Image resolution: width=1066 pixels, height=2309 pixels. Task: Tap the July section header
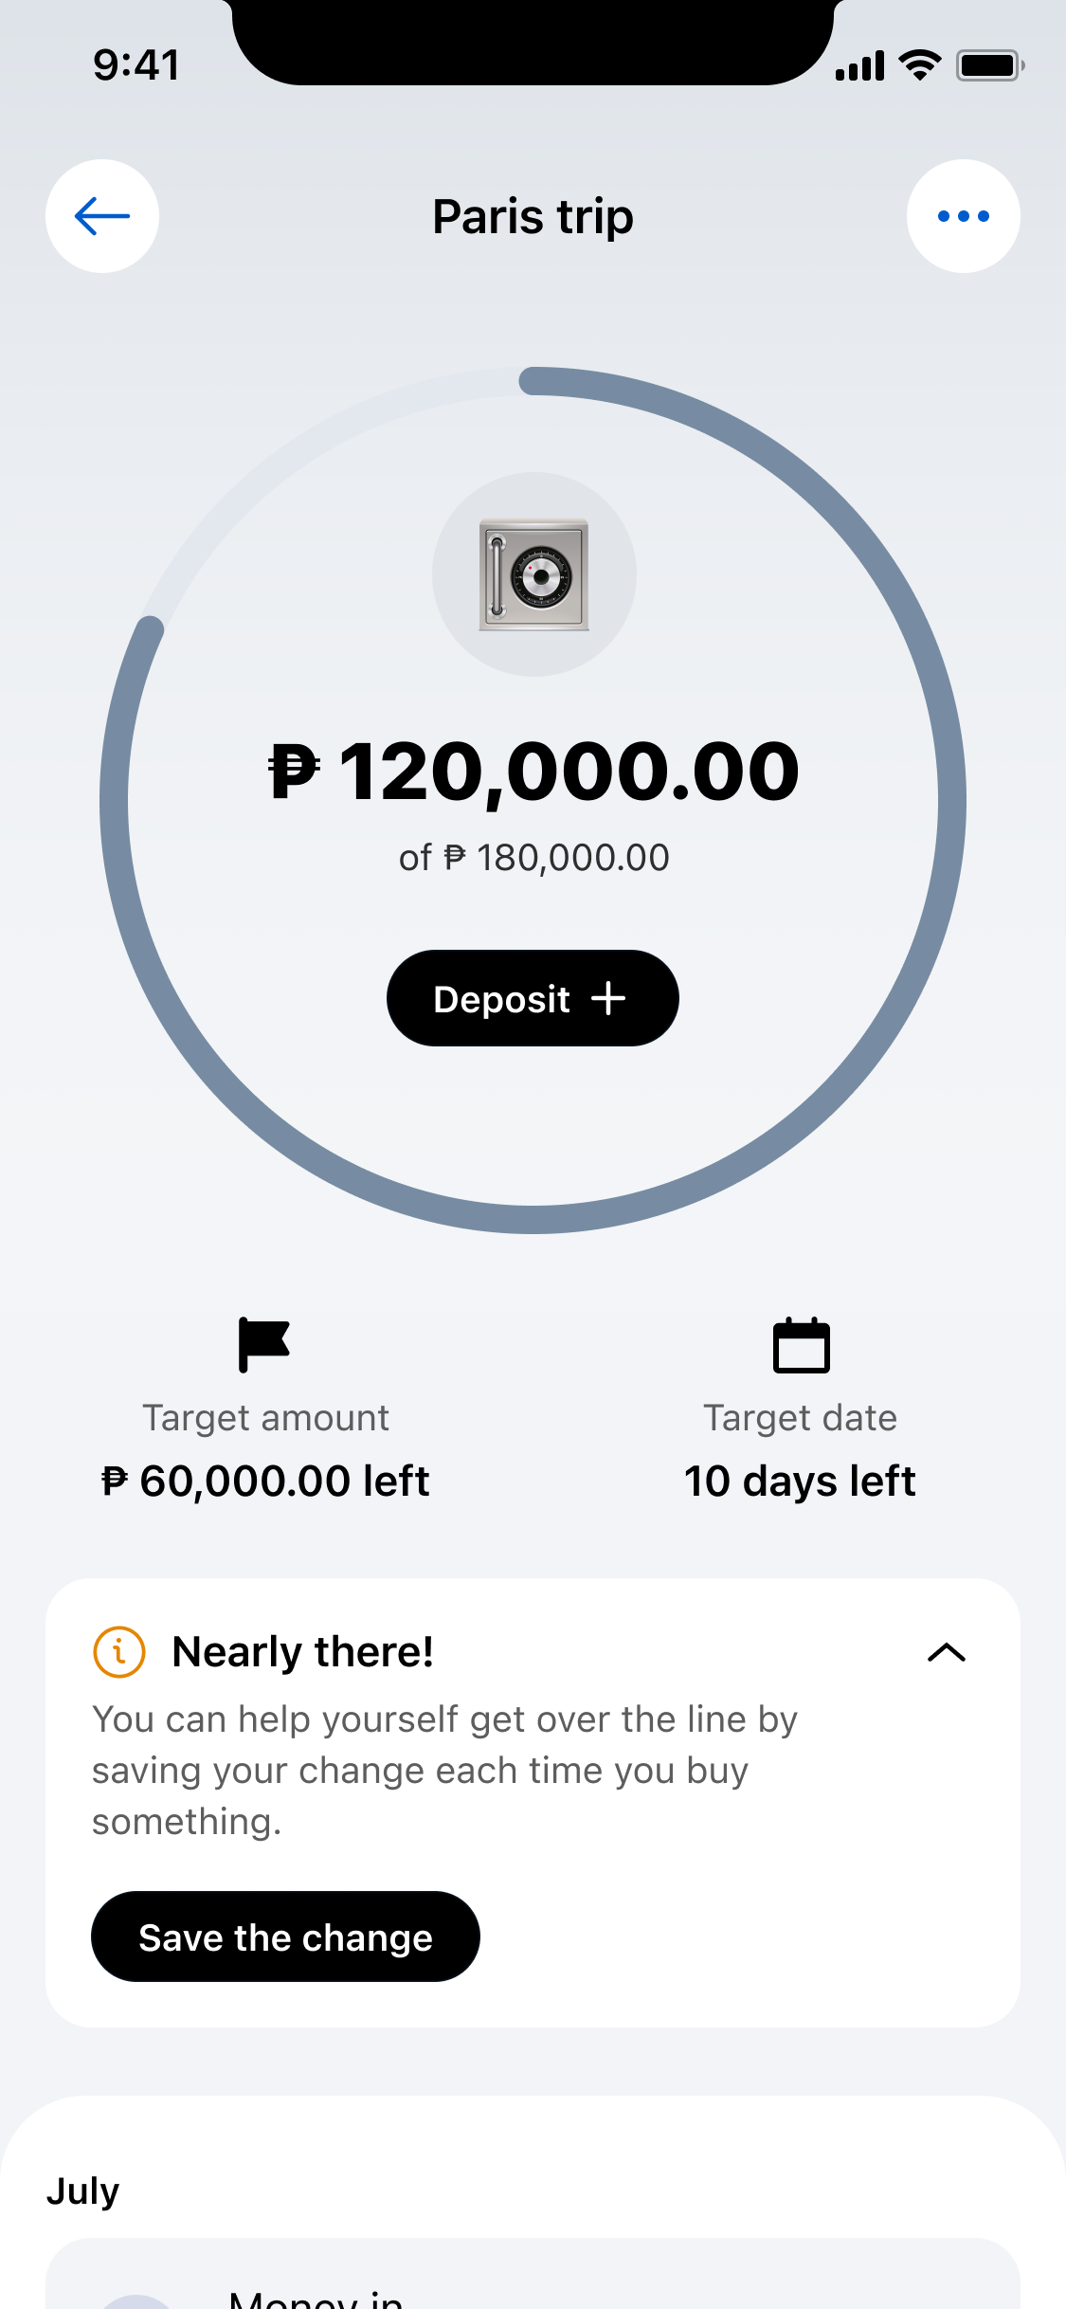pyautogui.click(x=83, y=2191)
